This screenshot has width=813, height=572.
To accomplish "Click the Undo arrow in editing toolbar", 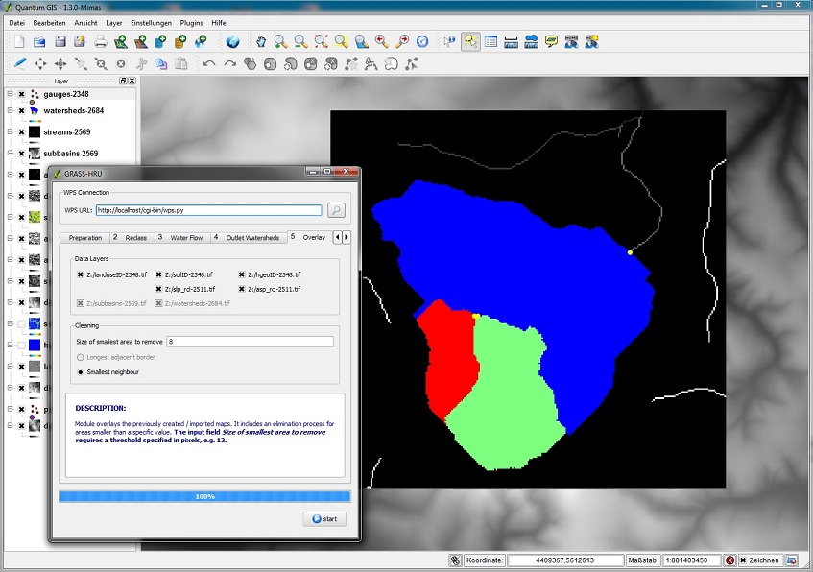I will pyautogui.click(x=208, y=63).
